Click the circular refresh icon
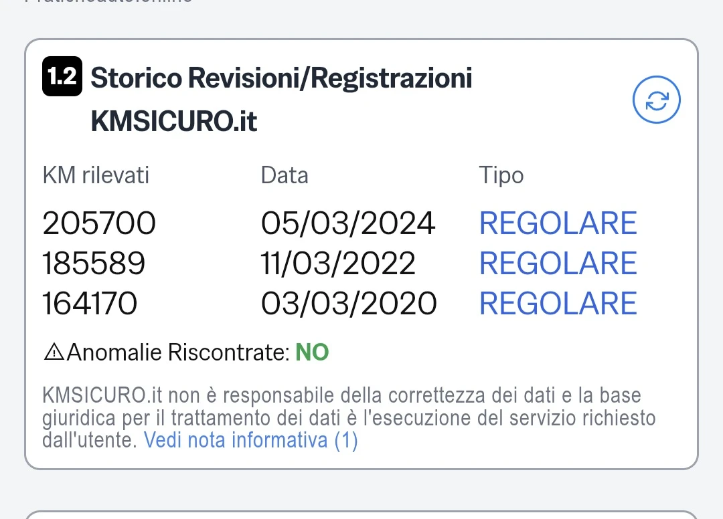Viewport: 723px width, 519px height. click(656, 100)
